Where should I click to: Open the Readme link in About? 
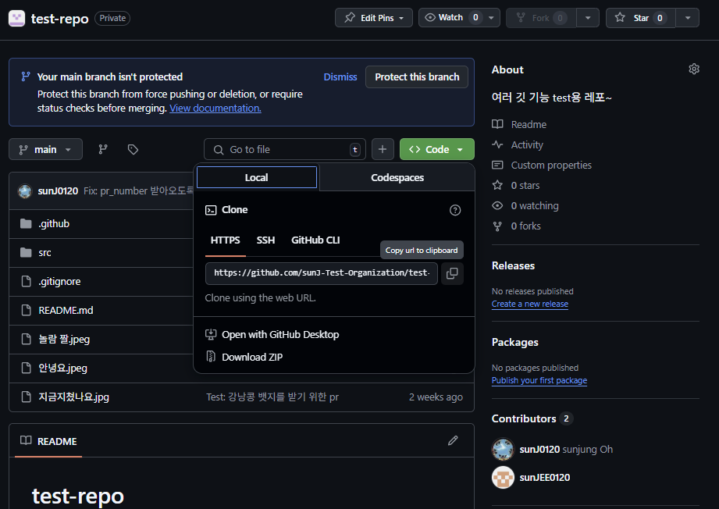(x=529, y=125)
